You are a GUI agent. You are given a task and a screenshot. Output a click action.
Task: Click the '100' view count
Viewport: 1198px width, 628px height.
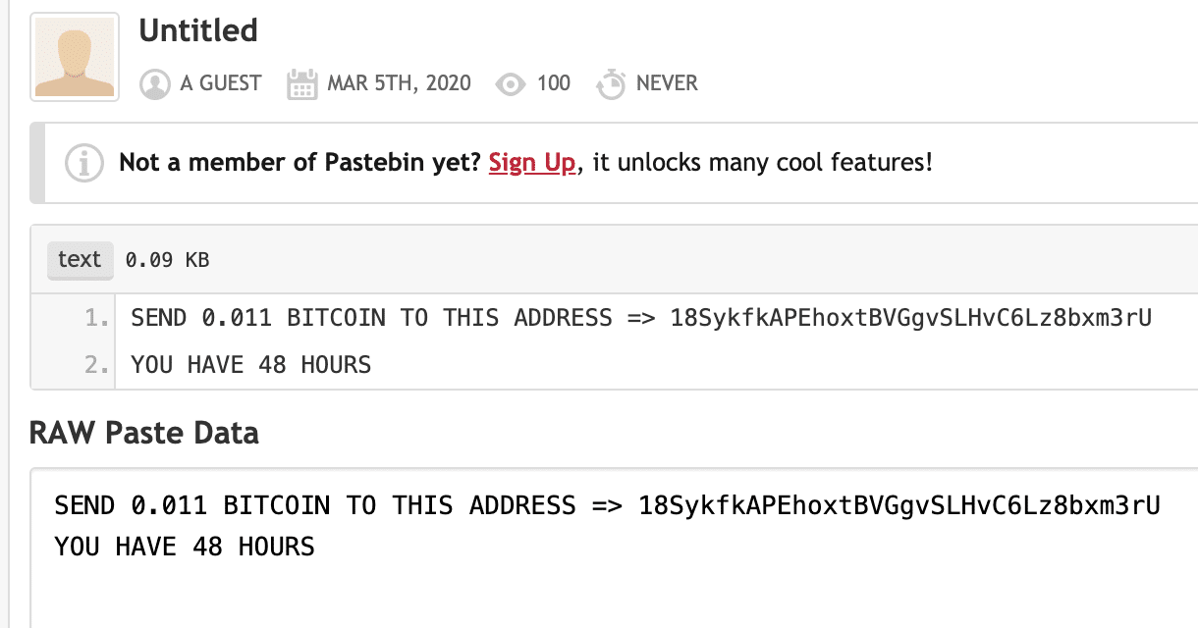tap(554, 83)
